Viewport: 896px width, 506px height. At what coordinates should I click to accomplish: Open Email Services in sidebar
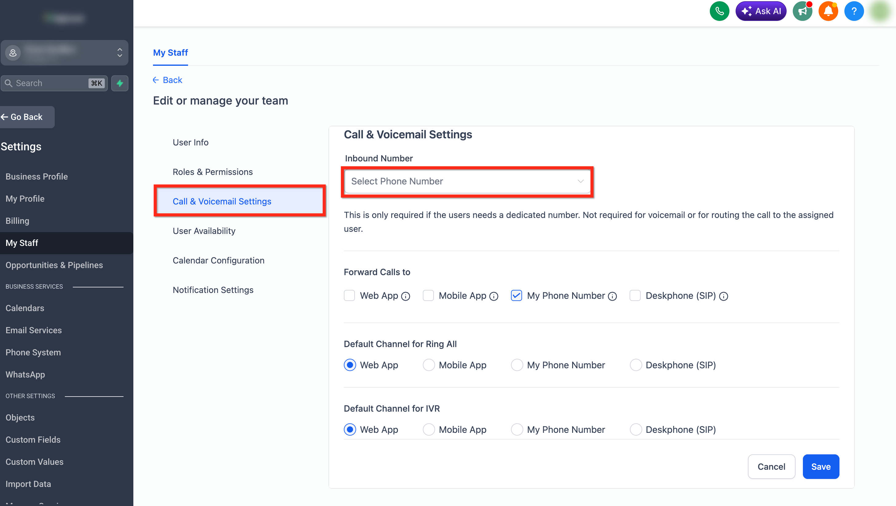33,330
